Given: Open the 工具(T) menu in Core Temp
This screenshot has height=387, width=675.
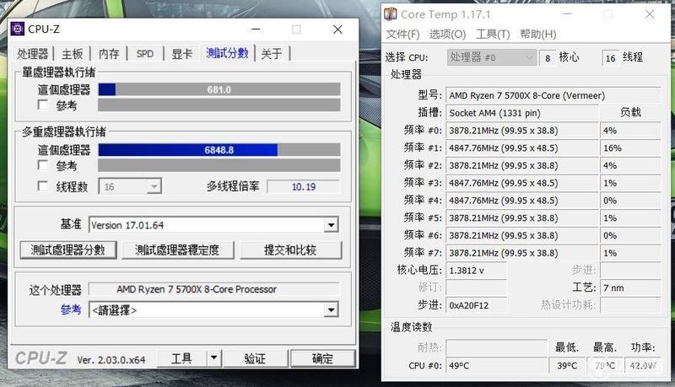Looking at the screenshot, I should 493,34.
